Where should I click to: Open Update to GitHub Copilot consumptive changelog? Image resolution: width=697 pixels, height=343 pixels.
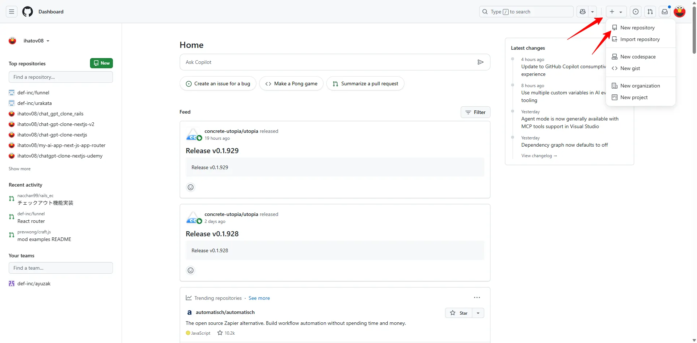point(563,70)
